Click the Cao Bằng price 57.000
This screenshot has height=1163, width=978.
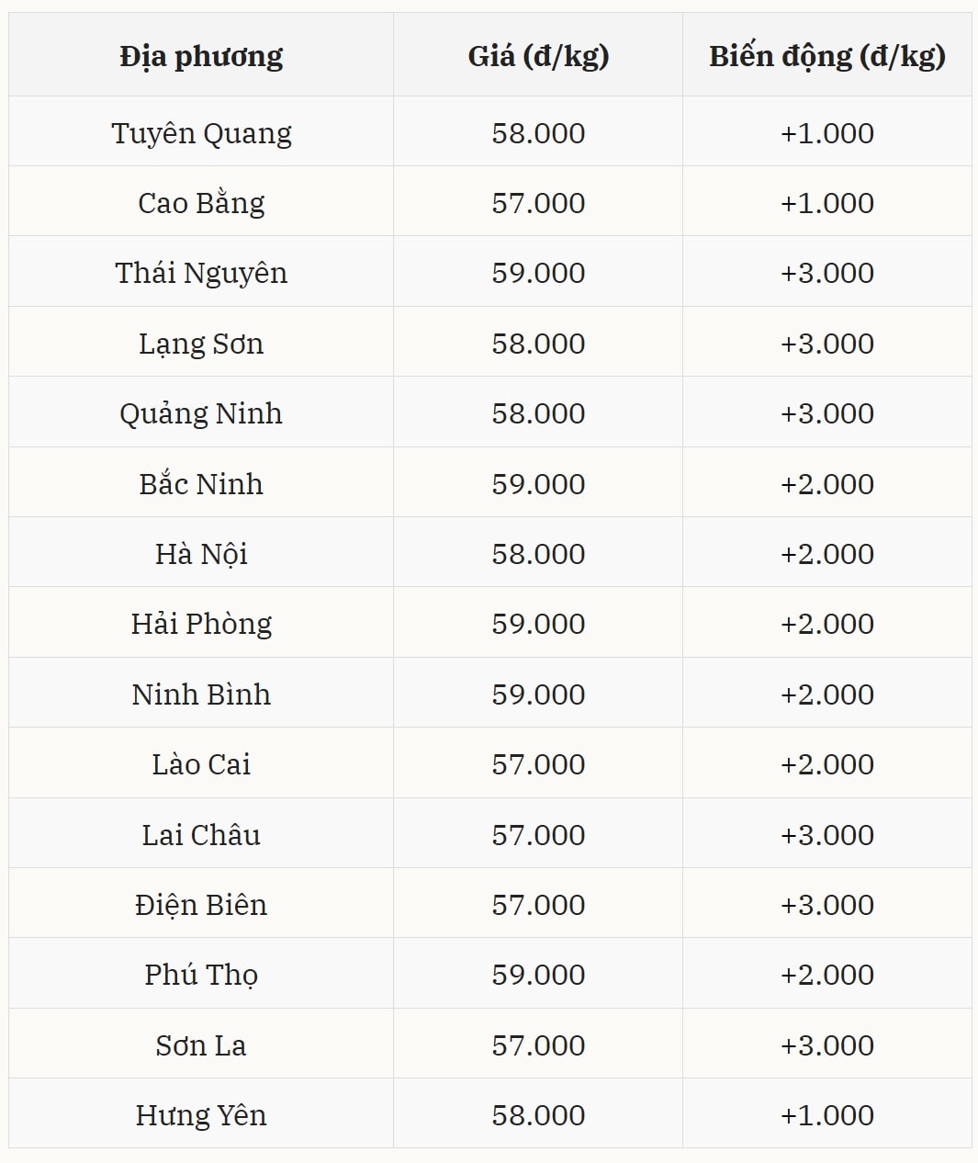point(538,203)
